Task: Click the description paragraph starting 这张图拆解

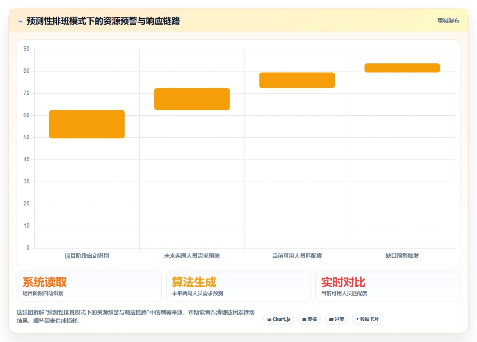Action: pyautogui.click(x=136, y=316)
